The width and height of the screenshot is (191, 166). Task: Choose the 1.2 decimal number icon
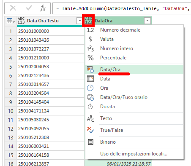click(90, 30)
